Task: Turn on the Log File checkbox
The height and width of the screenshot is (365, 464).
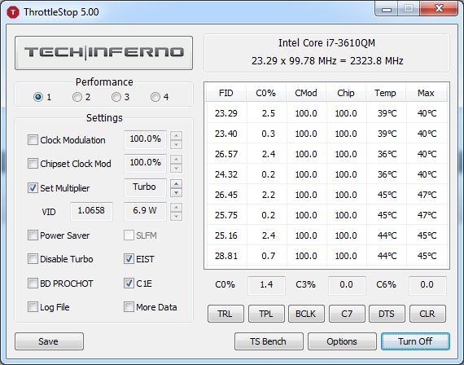Action: tap(33, 307)
